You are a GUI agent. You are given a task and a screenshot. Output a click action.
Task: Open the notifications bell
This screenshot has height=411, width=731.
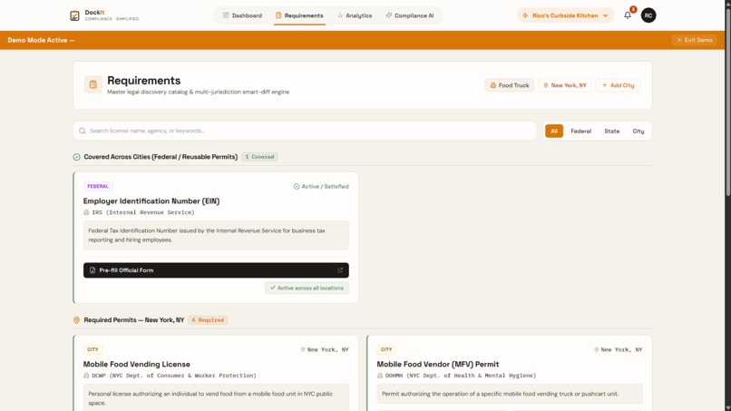[x=628, y=15]
